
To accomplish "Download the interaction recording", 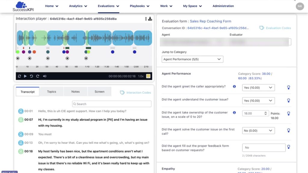I will [x=150, y=19].
